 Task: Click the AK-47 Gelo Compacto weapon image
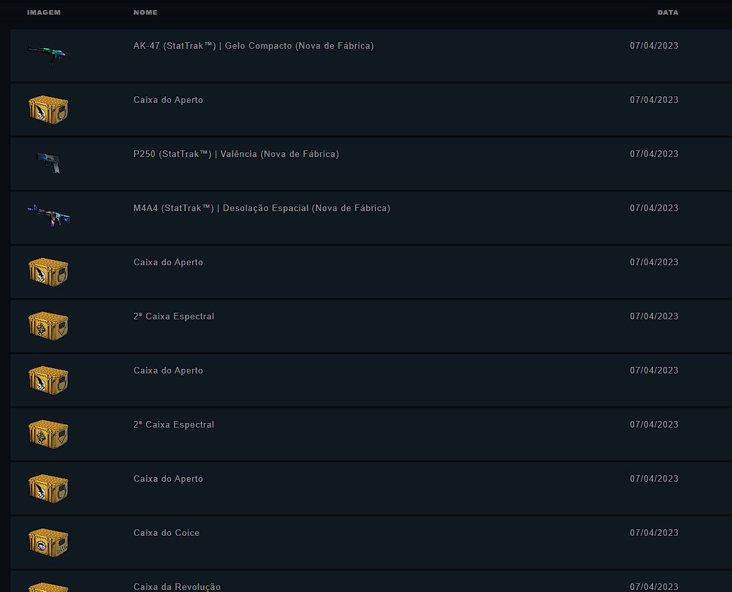[48, 55]
